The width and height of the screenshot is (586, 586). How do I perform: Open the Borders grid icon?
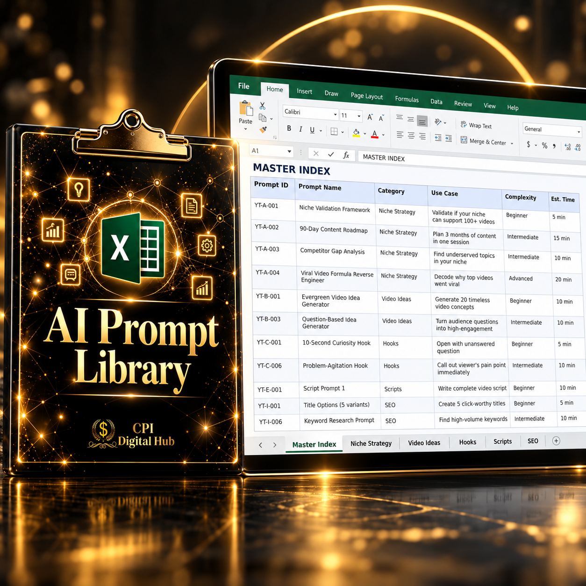334,132
